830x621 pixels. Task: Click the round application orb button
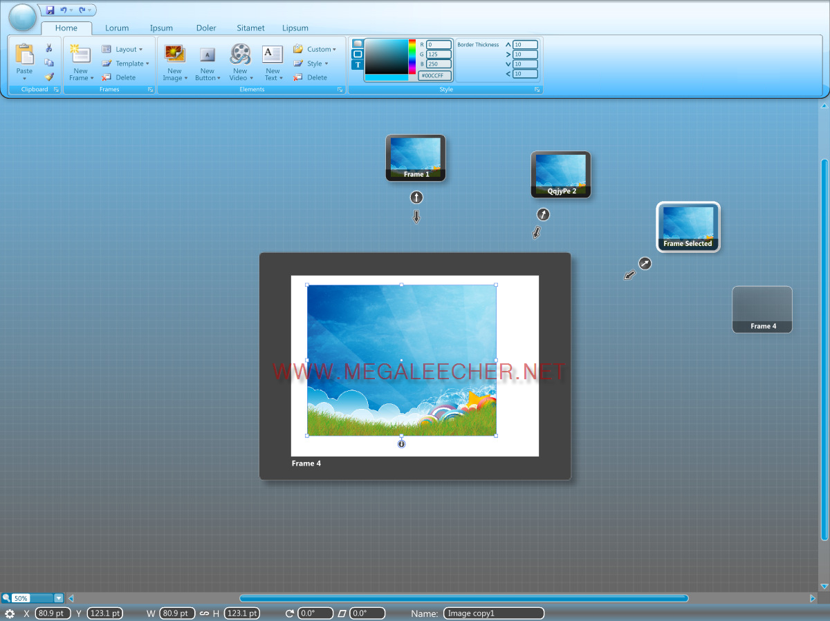[x=23, y=17]
